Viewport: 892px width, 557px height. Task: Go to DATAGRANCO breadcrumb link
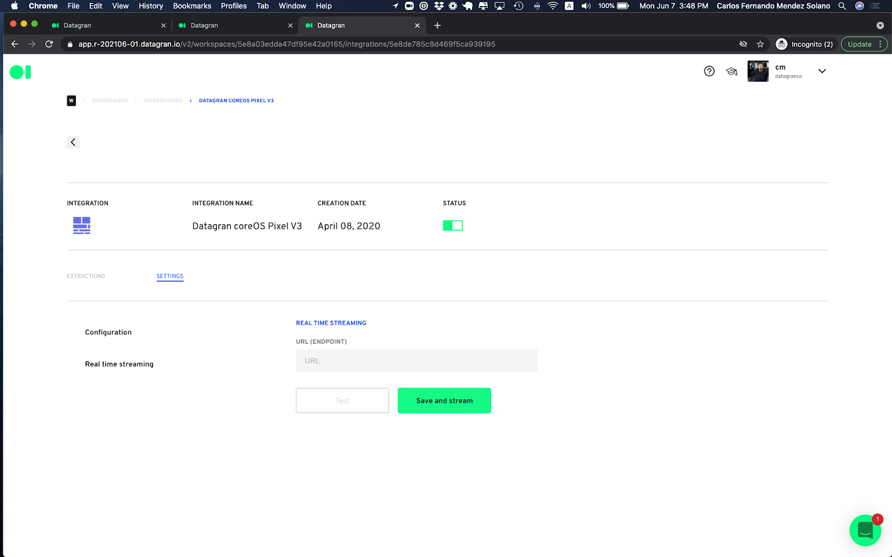110,101
